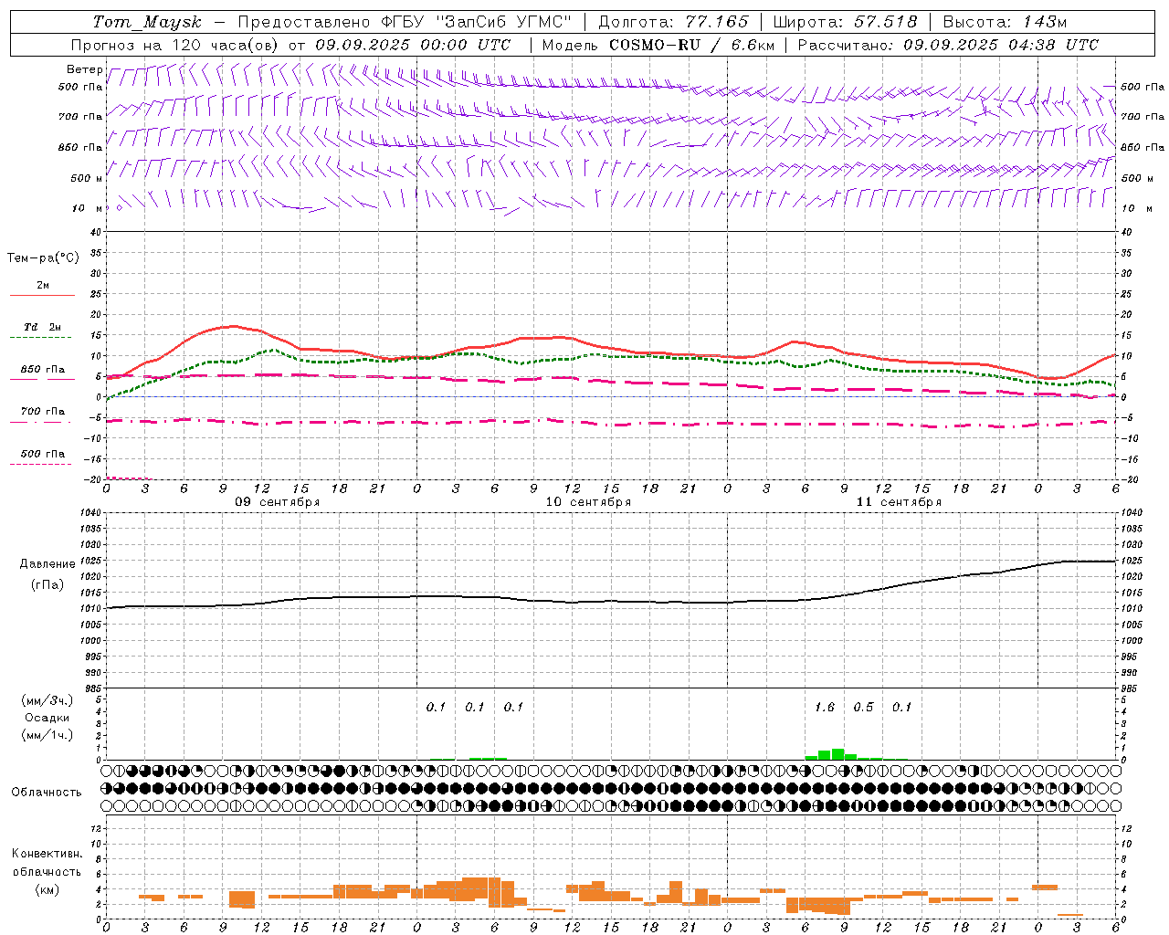Click the Ветер wind panel label
Viewport: 1169px width, 935px height.
[84, 69]
